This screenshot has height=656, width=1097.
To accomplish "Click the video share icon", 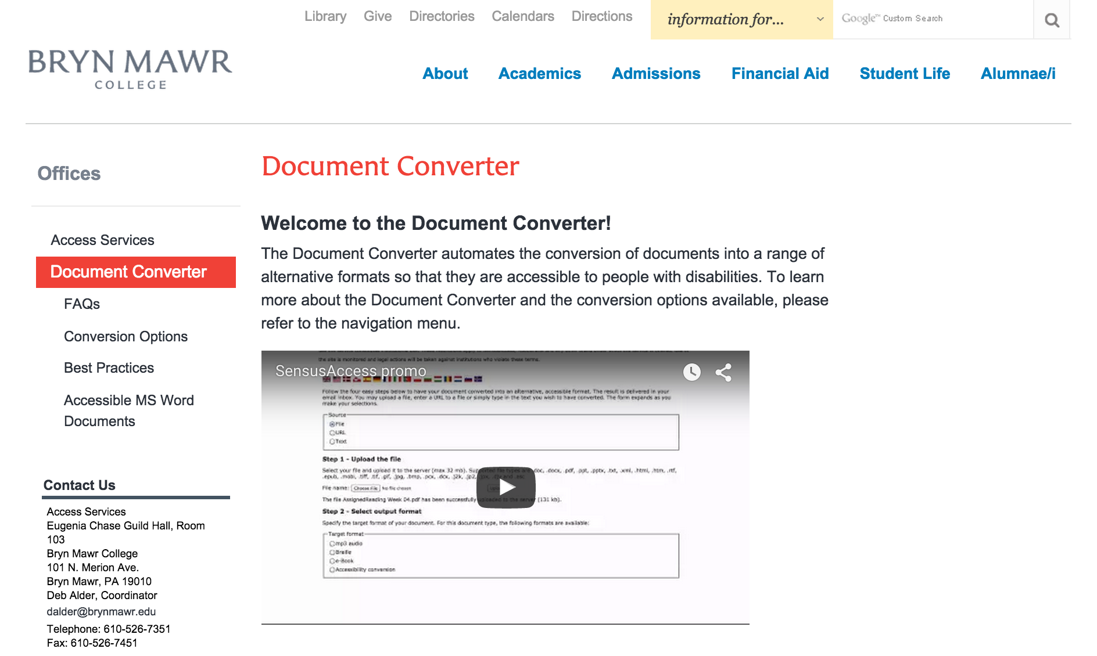I will click(x=723, y=372).
